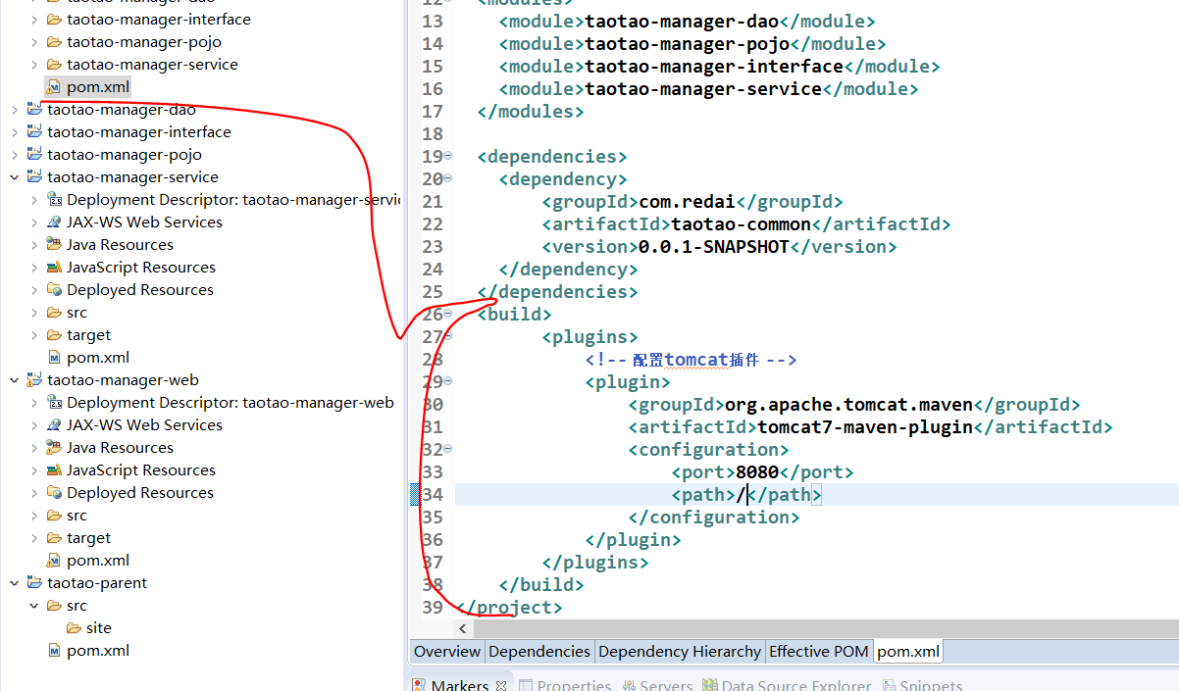The height and width of the screenshot is (691, 1179).
Task: Collapse the taotao-manager-service project node
Action: [14, 177]
